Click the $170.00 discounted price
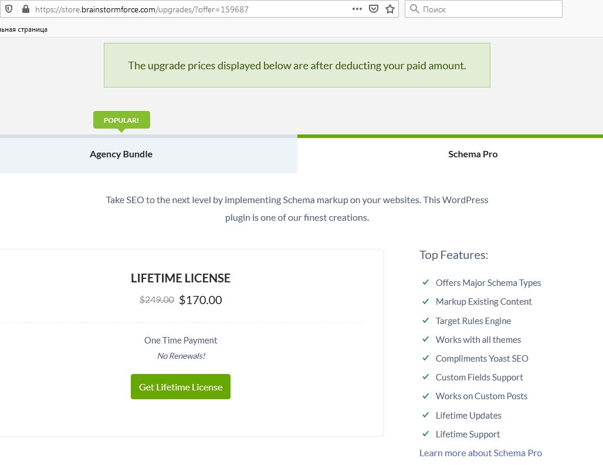Screen dimensions: 603x465 pyautogui.click(x=201, y=300)
